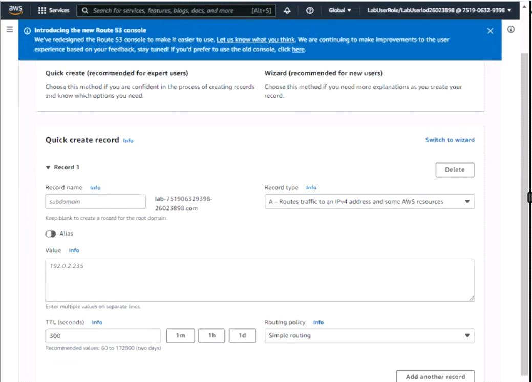
Task: Open the Global region menu
Action: [x=340, y=10]
